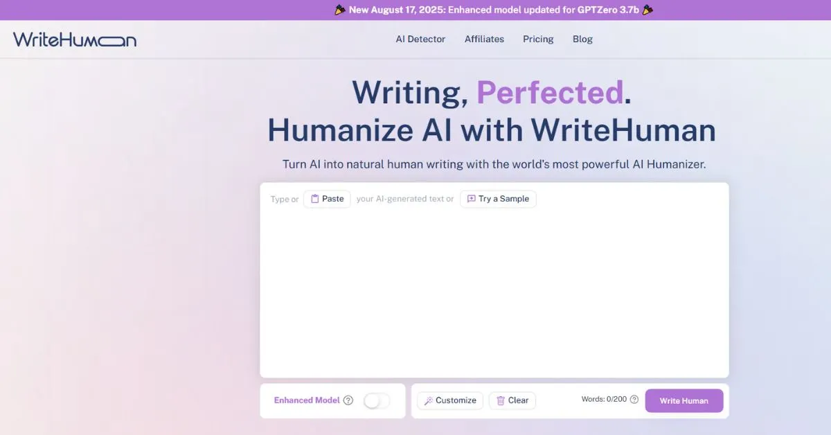831x435 pixels.
Task: Click the WriteHuman logo
Action: coord(75,39)
